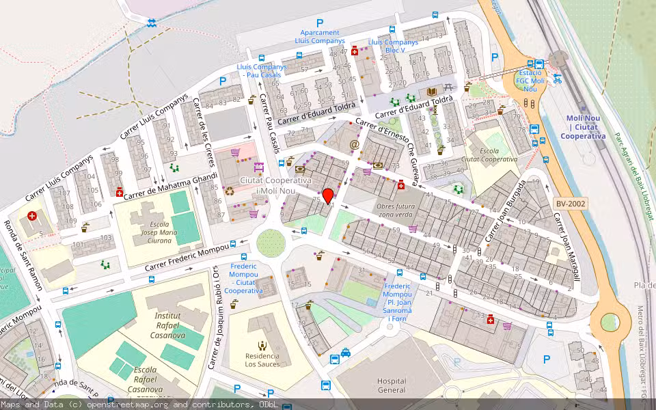The height and width of the screenshot is (410, 656).
Task: Select the taxi stand icon near Hospital General
Action: click(x=346, y=352)
